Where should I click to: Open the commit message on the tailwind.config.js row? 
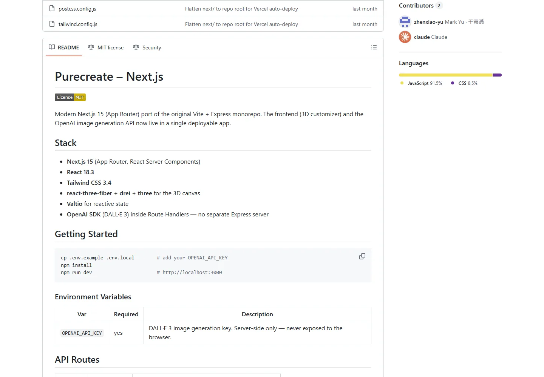click(x=241, y=24)
